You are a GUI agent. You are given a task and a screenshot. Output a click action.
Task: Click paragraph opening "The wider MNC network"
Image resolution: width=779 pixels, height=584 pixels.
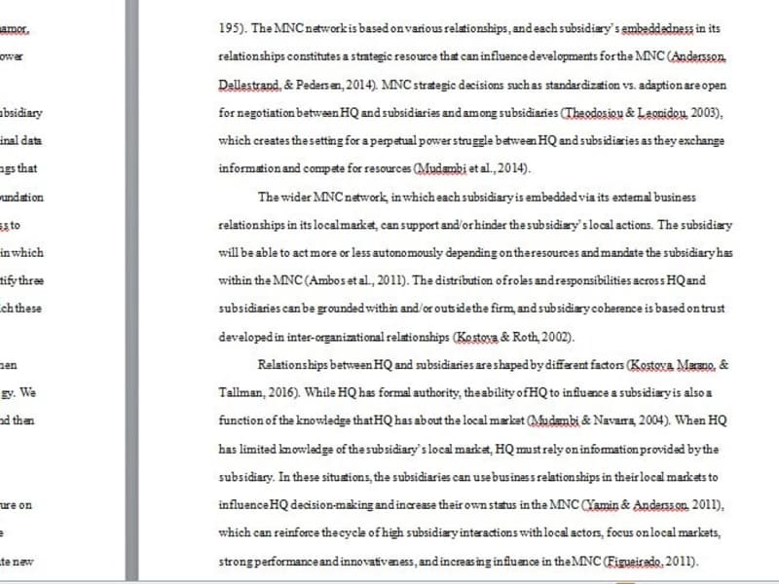coord(322,198)
